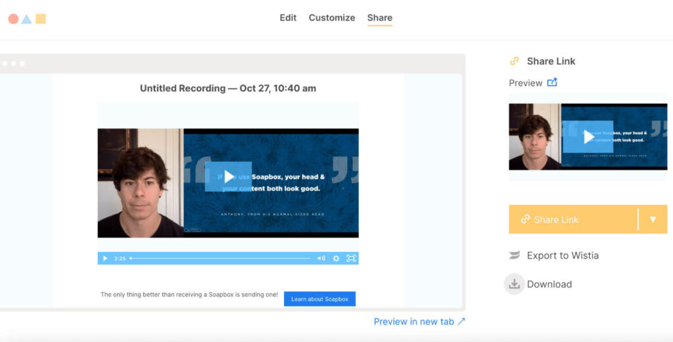673x342 pixels.
Task: Click the Soapbox shapes logo
Action: 27,18
